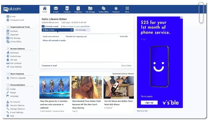
Task: Open the water park story thumbnail
Action: [x=87, y=87]
